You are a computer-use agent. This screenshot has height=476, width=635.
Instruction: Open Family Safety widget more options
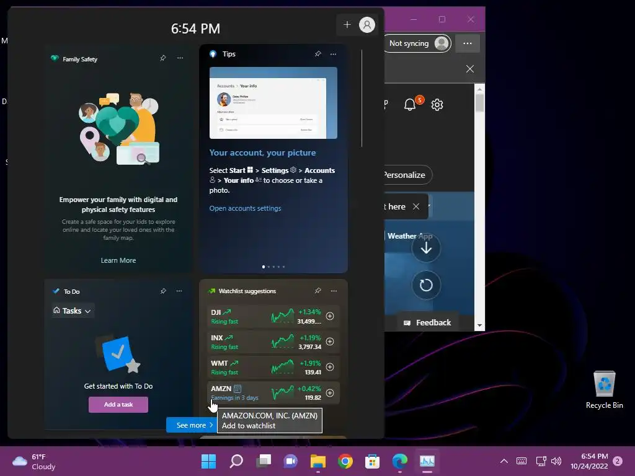(180, 58)
